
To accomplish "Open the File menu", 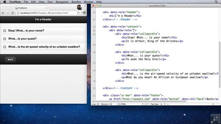I will (x=26, y=2).
